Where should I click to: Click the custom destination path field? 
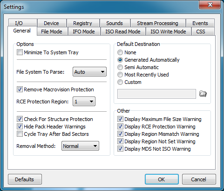click(x=156, y=94)
